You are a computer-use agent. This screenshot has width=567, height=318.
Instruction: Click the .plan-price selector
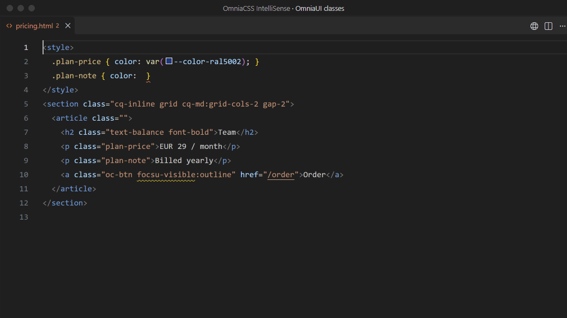[x=76, y=61]
